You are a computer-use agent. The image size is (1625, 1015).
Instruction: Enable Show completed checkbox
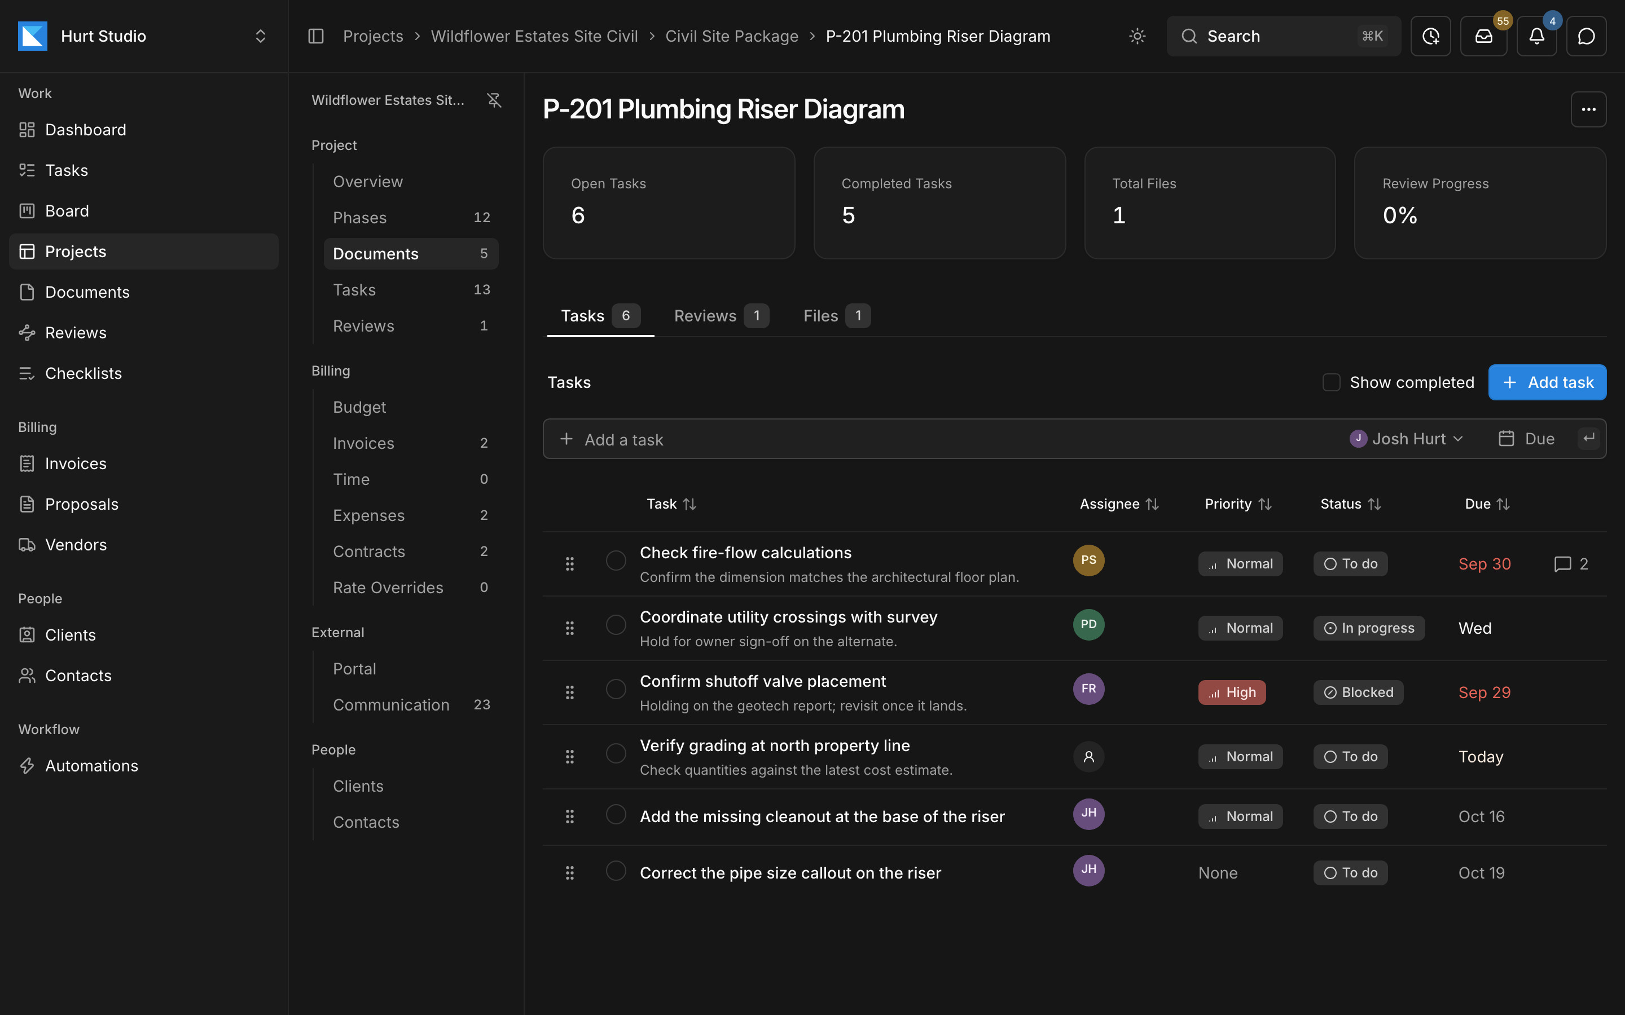[x=1331, y=383]
